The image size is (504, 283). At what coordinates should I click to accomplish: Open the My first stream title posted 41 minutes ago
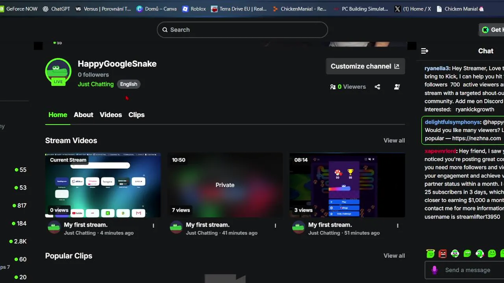point(208,225)
